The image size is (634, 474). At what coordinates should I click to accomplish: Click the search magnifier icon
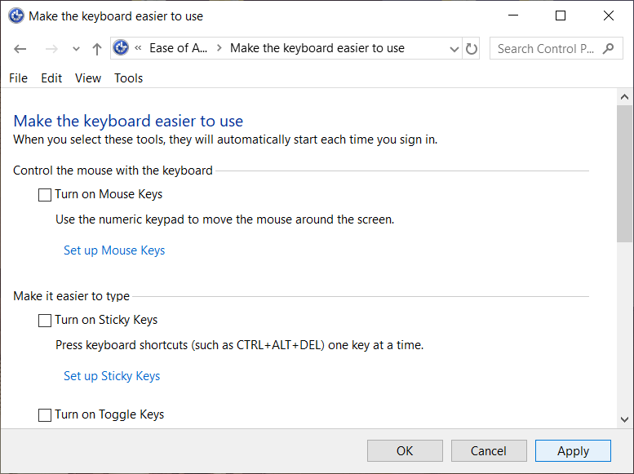point(608,49)
